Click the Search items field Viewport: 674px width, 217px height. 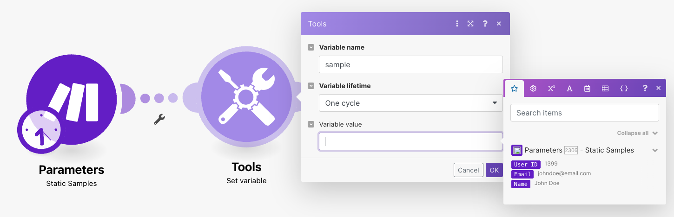tap(584, 113)
